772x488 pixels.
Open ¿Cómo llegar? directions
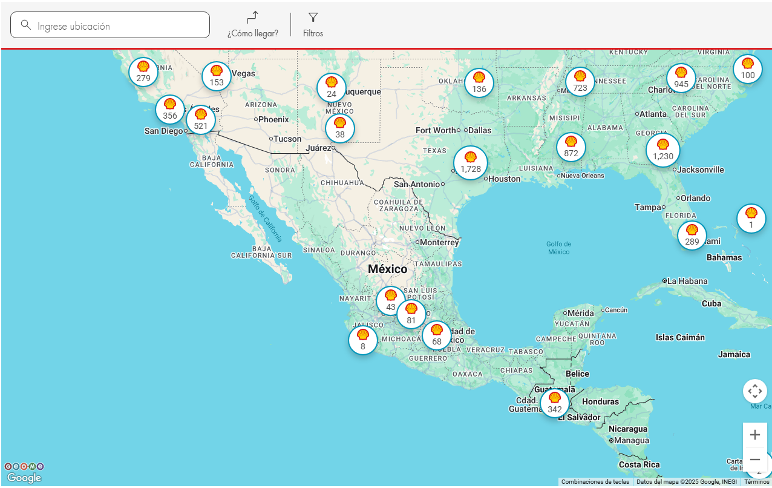pos(253,25)
